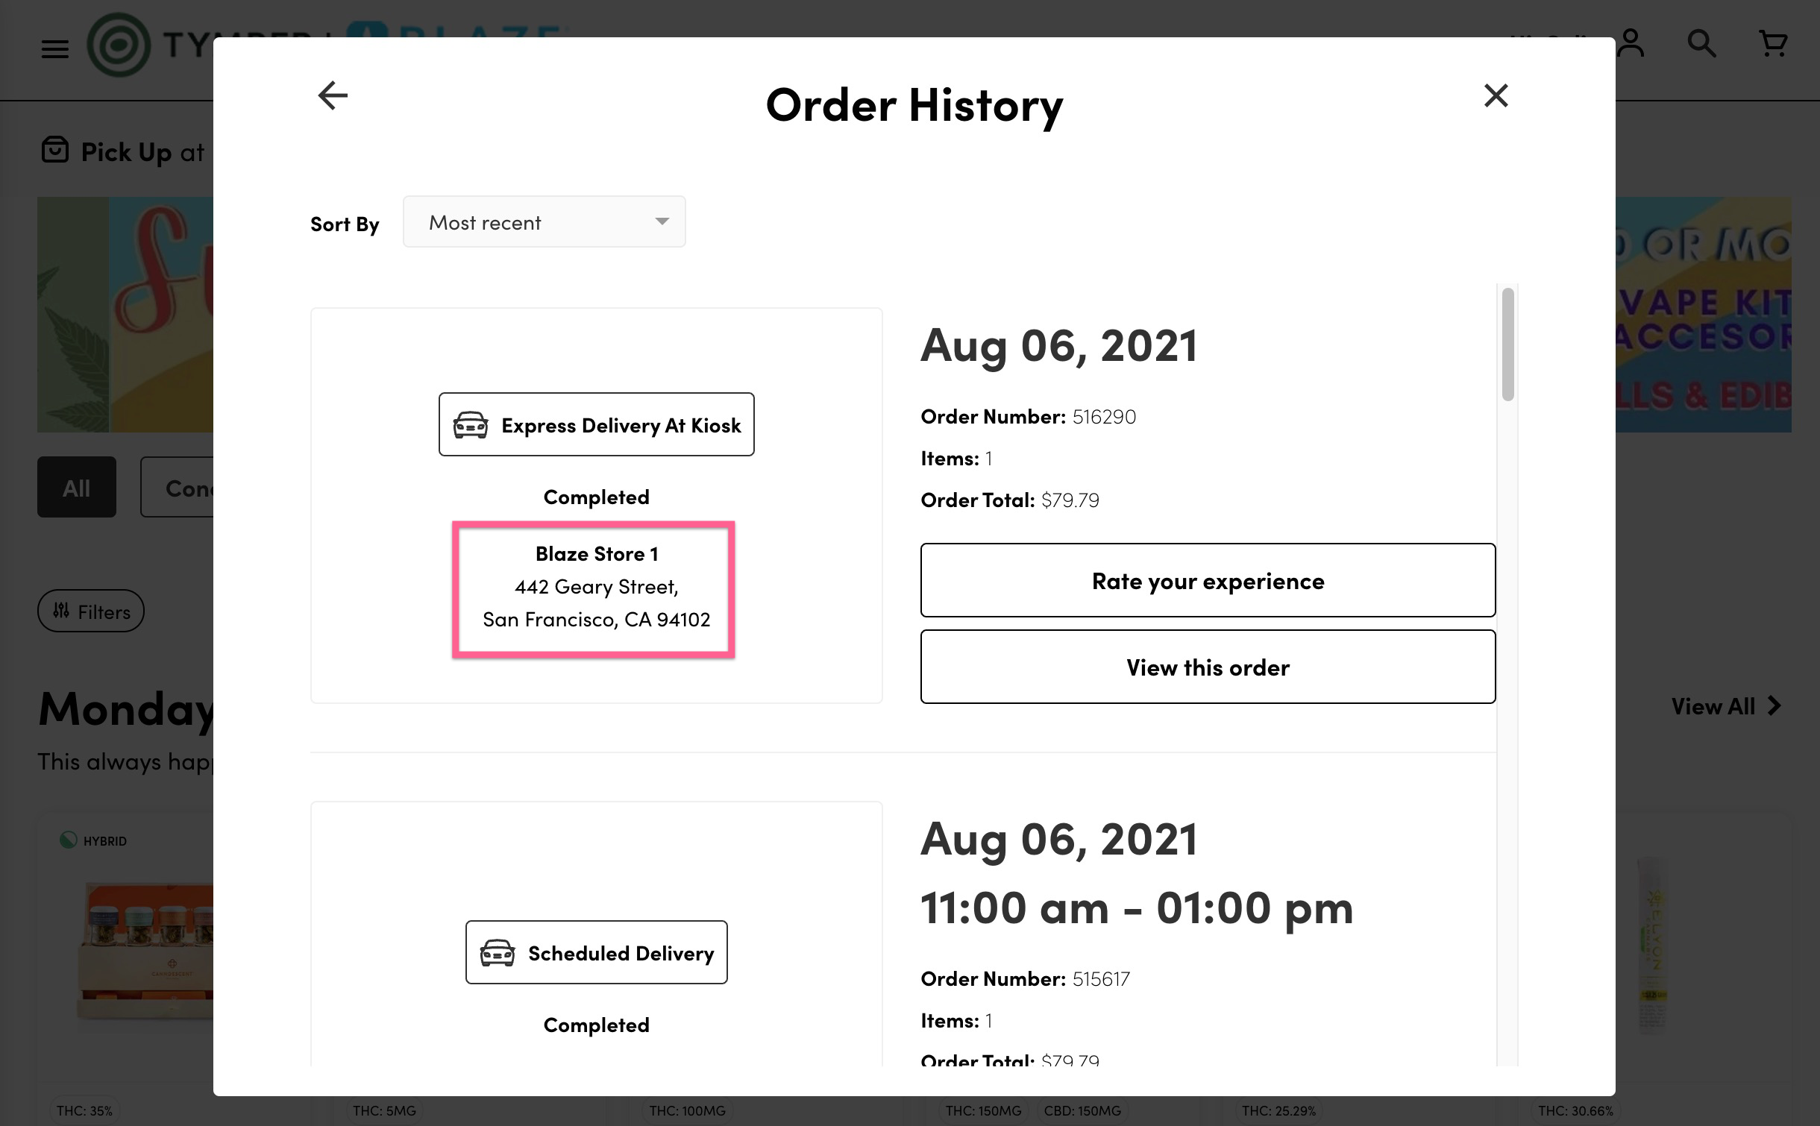Open the shopping cart icon
Image resolution: width=1820 pixels, height=1126 pixels.
[x=1773, y=43]
